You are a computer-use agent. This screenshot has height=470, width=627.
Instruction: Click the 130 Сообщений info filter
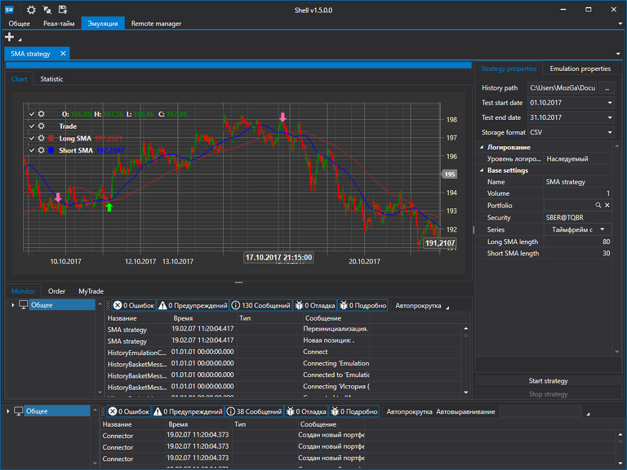click(261, 306)
